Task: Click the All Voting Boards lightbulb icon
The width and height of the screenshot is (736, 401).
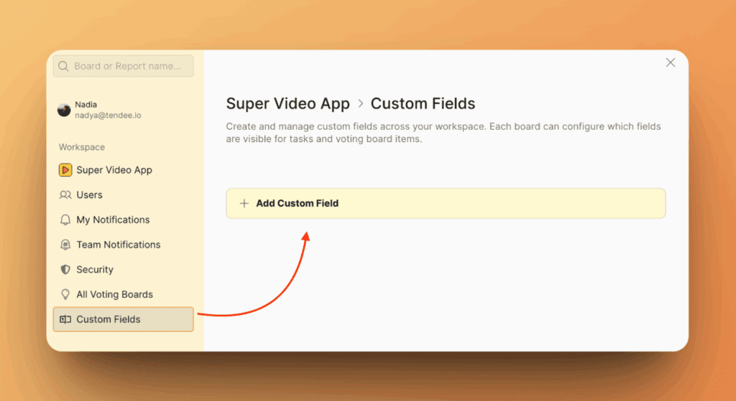Action: [x=65, y=295]
